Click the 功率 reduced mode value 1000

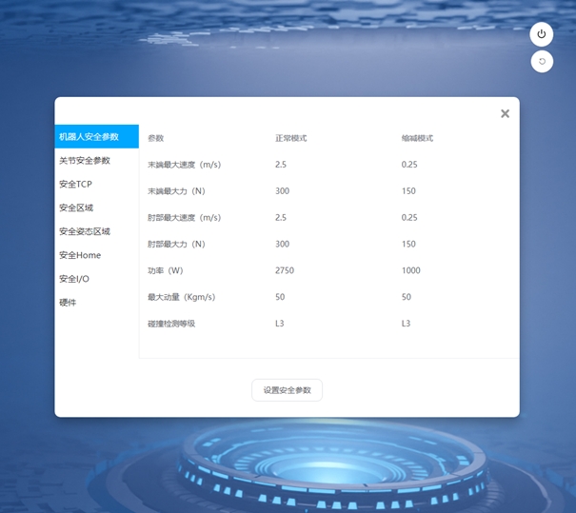pos(411,270)
